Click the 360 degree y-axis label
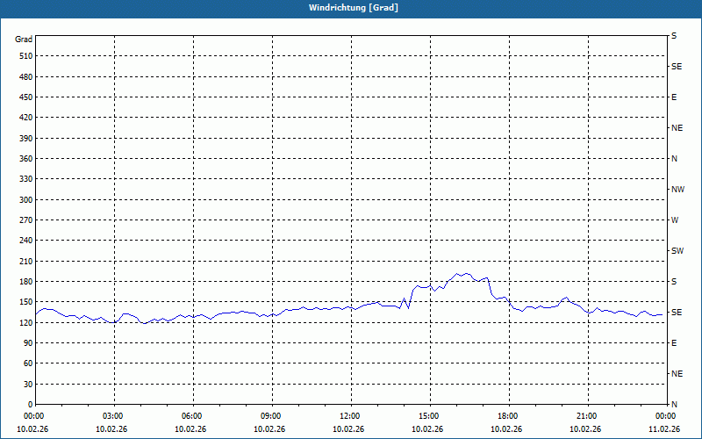Viewport: 702px width, 439px height. coord(26,159)
